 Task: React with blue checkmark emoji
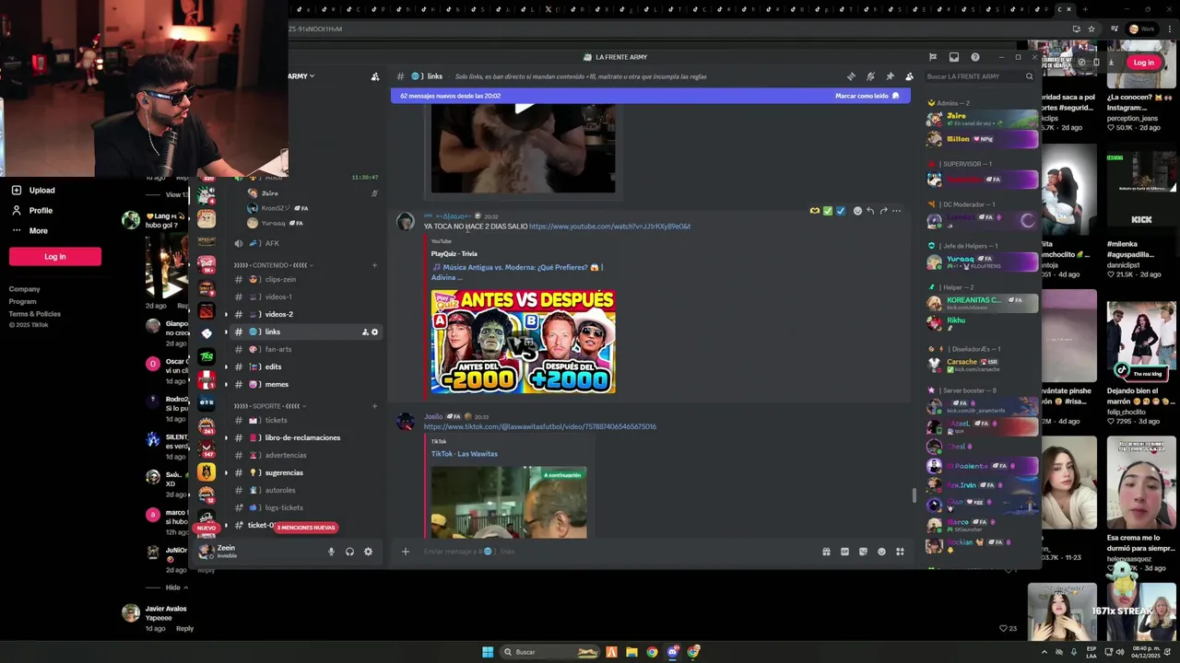pyautogui.click(x=841, y=211)
